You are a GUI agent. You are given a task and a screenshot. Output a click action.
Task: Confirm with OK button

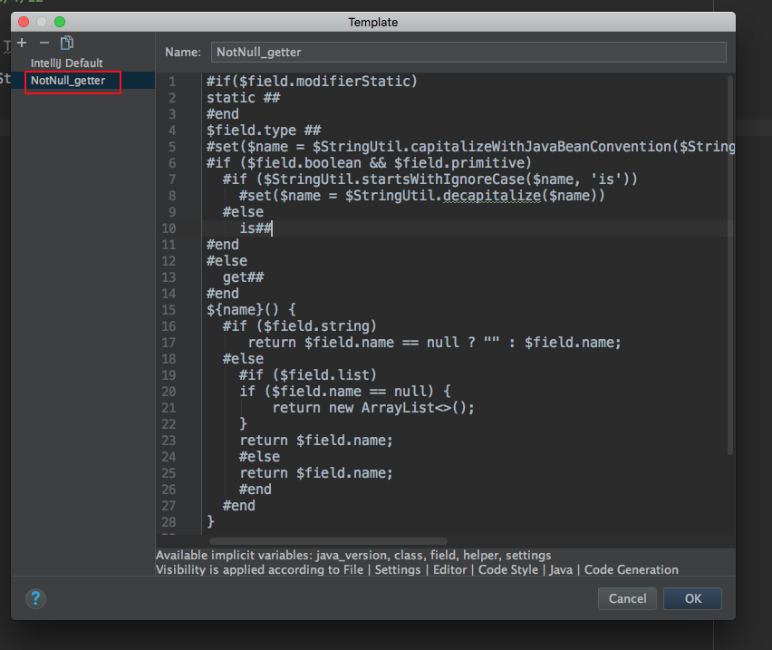coord(692,598)
